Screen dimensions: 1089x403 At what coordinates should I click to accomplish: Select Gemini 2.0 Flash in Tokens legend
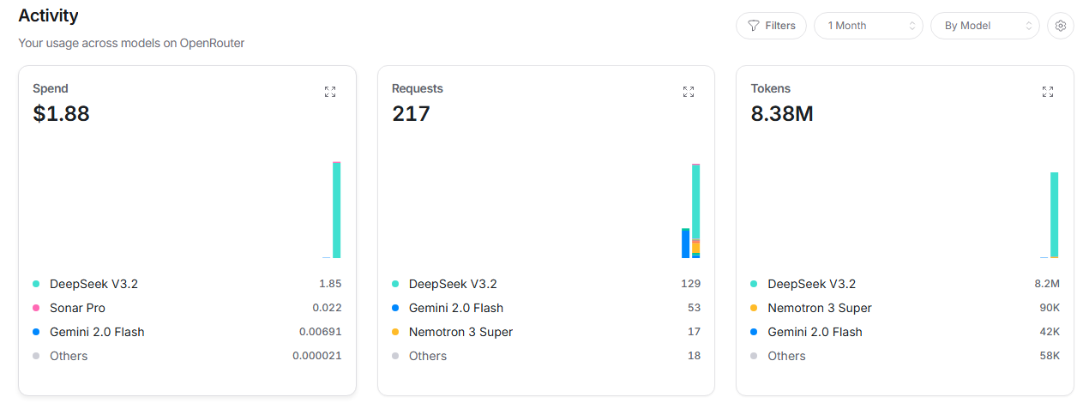(x=815, y=332)
